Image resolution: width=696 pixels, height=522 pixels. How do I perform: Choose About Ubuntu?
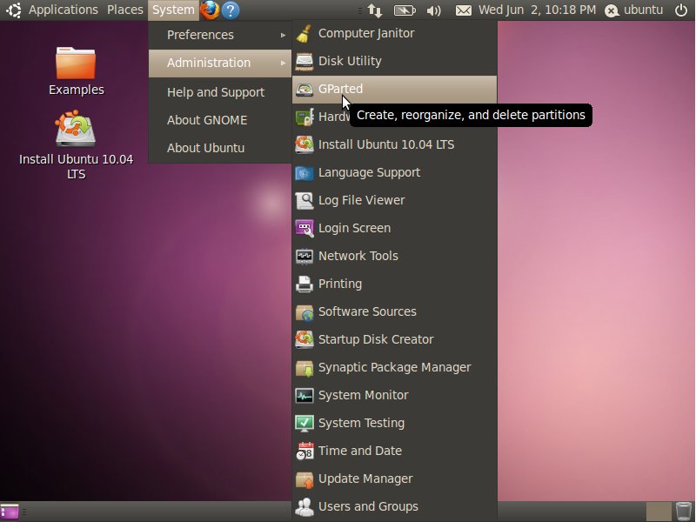click(x=220, y=148)
